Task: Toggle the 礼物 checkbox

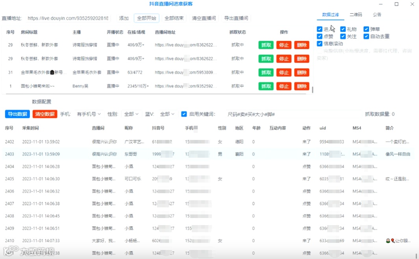Action: pos(343,29)
